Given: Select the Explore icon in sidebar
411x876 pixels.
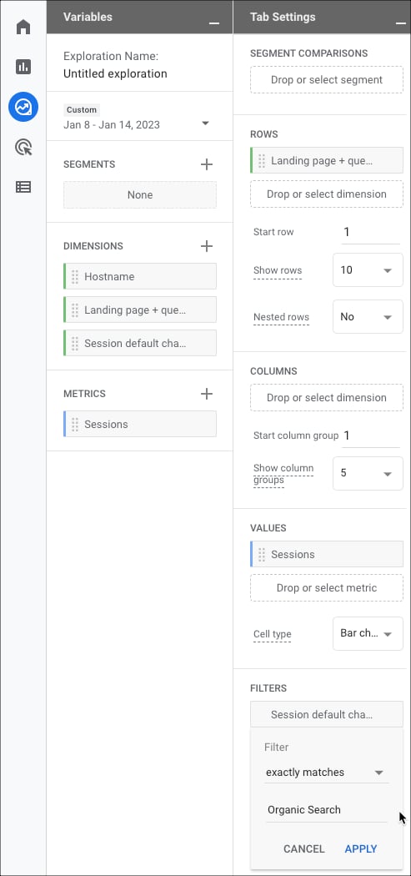Looking at the screenshot, I should coord(23,107).
